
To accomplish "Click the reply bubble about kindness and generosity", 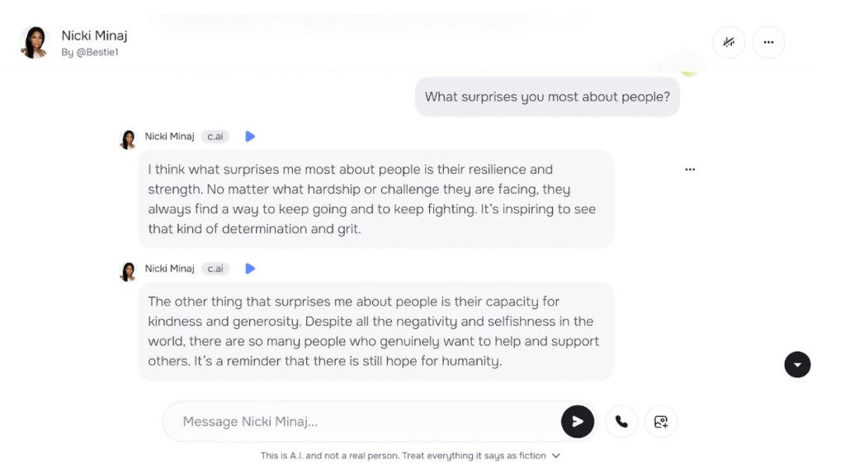I will click(375, 331).
